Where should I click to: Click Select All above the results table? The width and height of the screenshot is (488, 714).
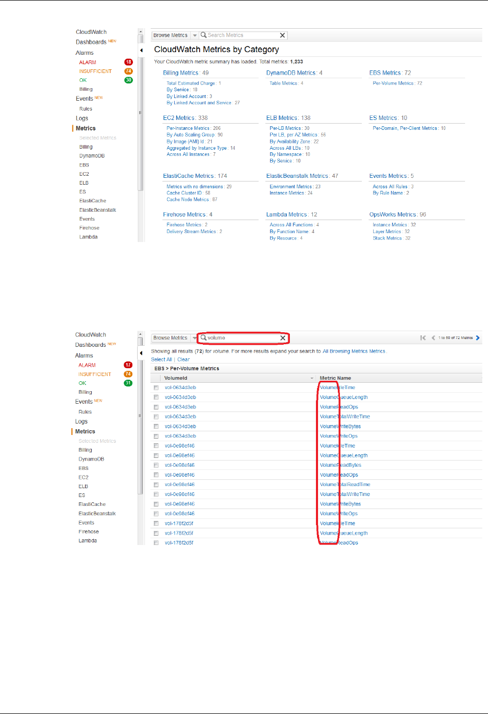162,360
